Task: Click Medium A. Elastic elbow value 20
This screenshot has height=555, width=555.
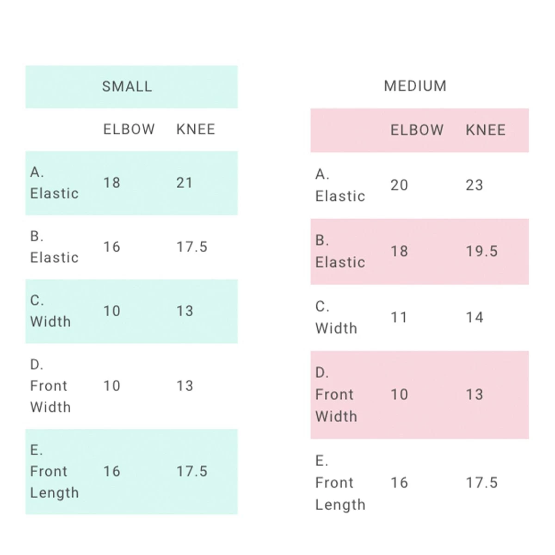Action: pyautogui.click(x=399, y=185)
